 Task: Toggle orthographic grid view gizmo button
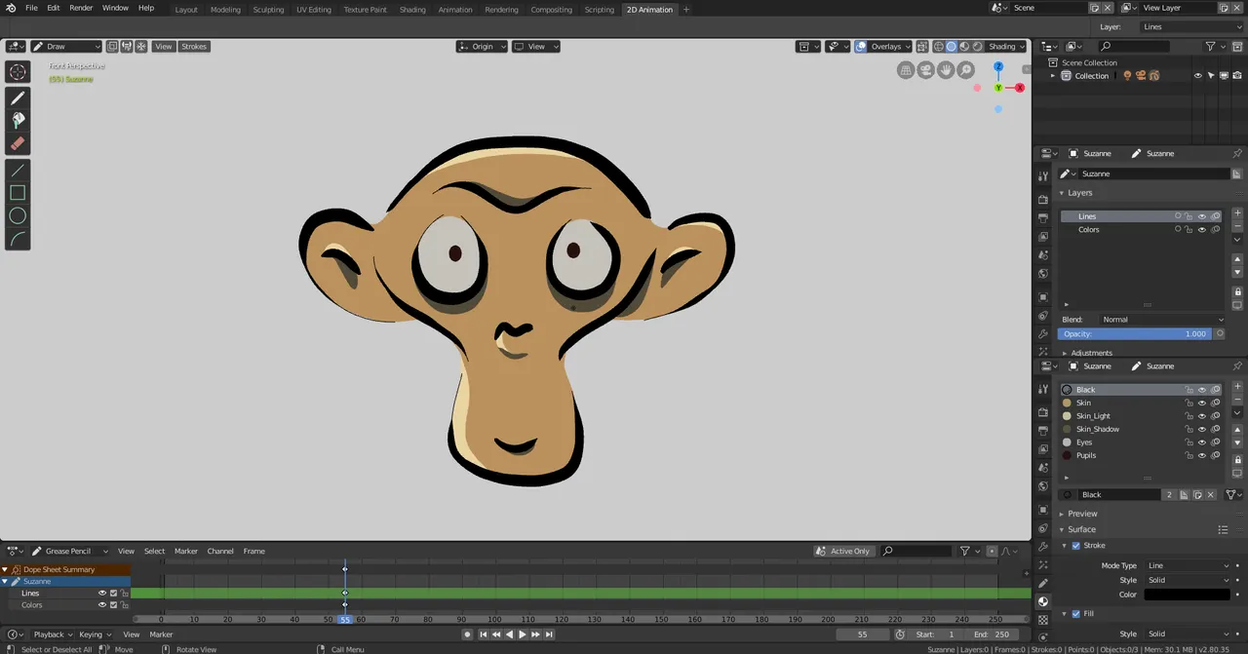(x=906, y=70)
